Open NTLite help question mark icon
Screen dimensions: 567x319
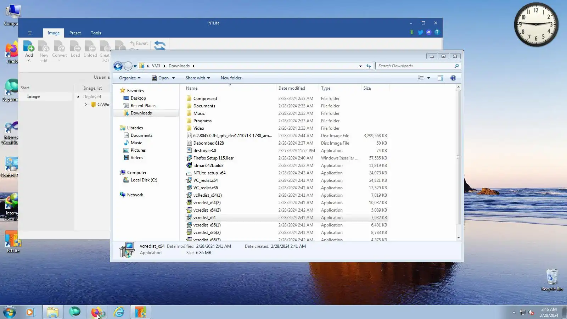pyautogui.click(x=437, y=32)
